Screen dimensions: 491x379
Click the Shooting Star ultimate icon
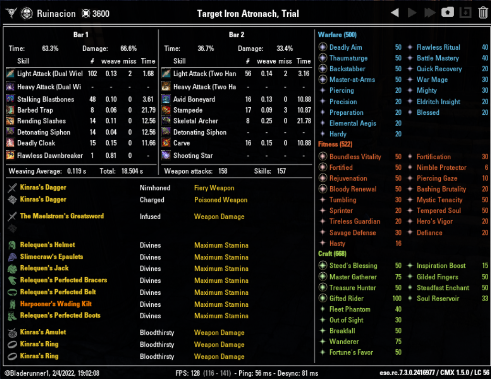click(x=166, y=156)
